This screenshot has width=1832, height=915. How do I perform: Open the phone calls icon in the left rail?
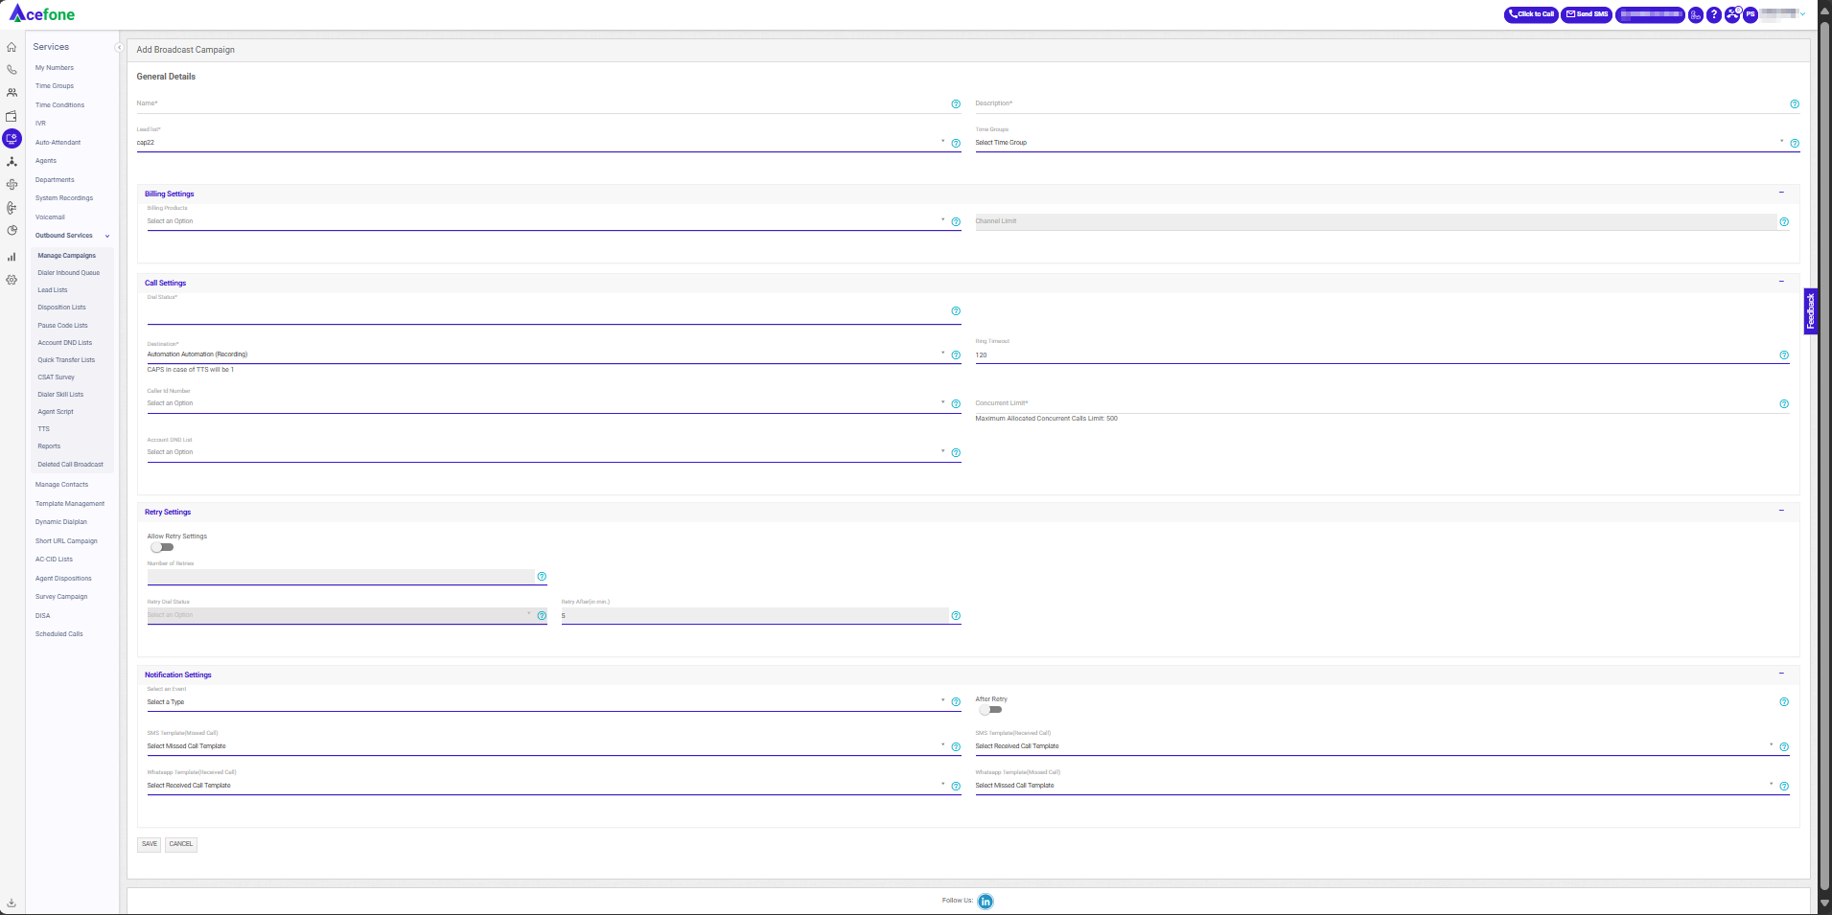point(12,70)
